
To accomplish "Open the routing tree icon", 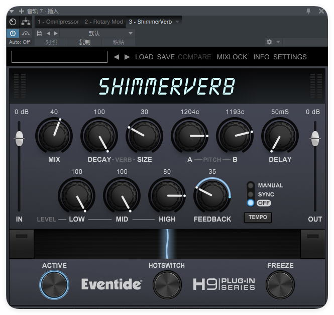I will [26, 22].
